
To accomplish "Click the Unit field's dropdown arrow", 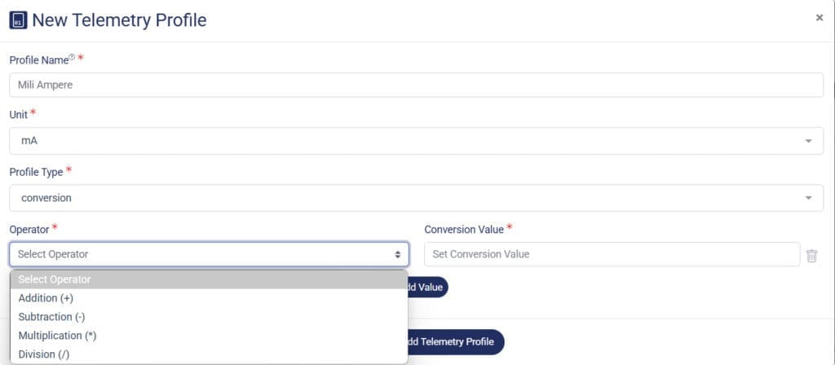I will (808, 141).
